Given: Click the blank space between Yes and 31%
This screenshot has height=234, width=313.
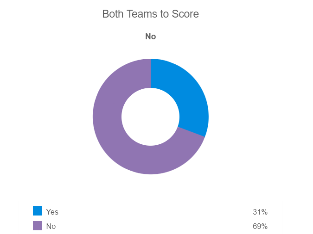Looking at the screenshot, I should pyautogui.click(x=153, y=212).
